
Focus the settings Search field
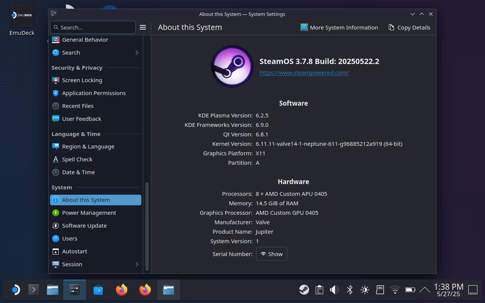[93, 27]
